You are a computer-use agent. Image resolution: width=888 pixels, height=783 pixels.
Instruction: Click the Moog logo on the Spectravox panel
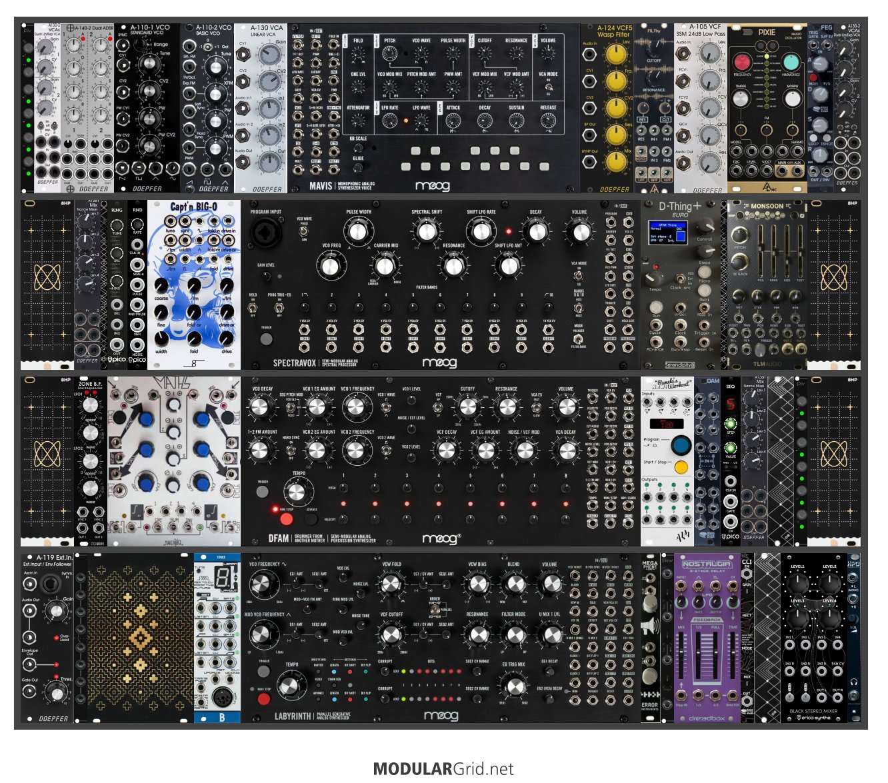(x=440, y=363)
